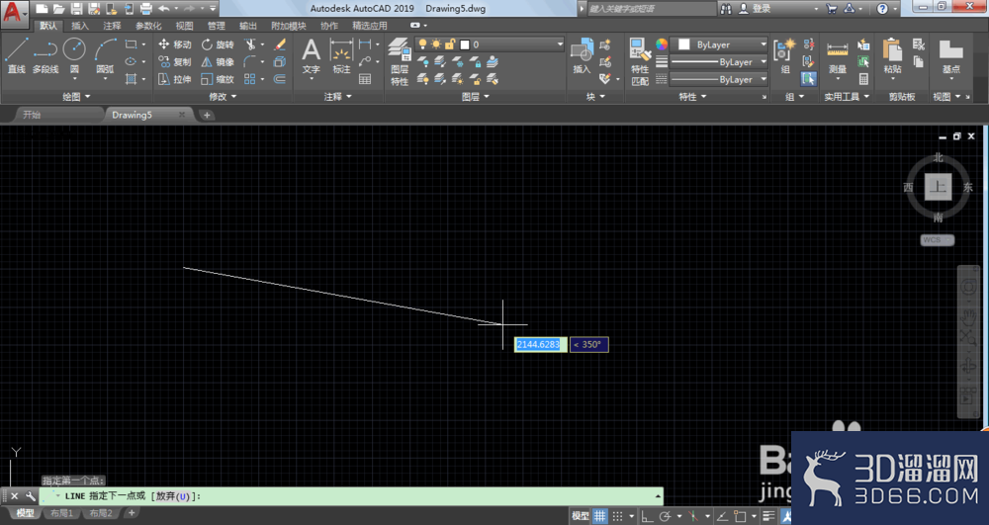Click the Erase tool icon
989x525 pixels.
point(280,44)
